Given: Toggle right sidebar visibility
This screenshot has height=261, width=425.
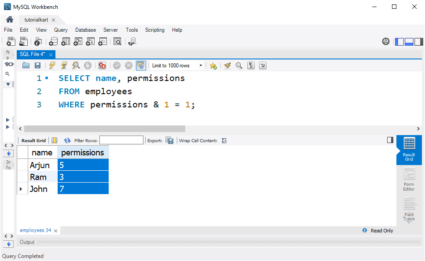Looking at the screenshot, I should click(x=418, y=42).
